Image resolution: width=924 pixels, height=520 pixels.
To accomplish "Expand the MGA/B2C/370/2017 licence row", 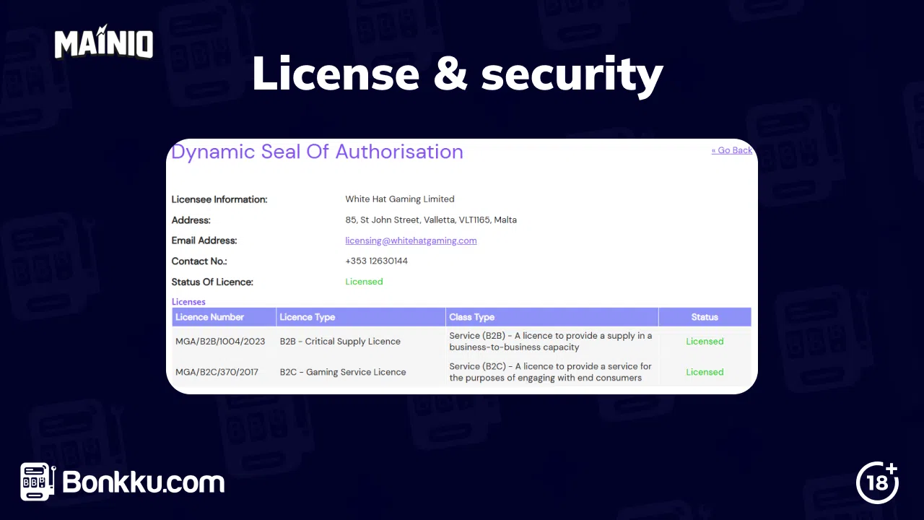I will click(217, 372).
